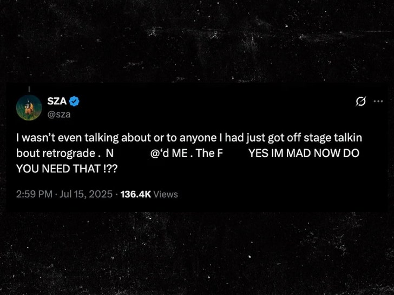
Task: Click the blue verified checkmark badge
Action: 75,102
